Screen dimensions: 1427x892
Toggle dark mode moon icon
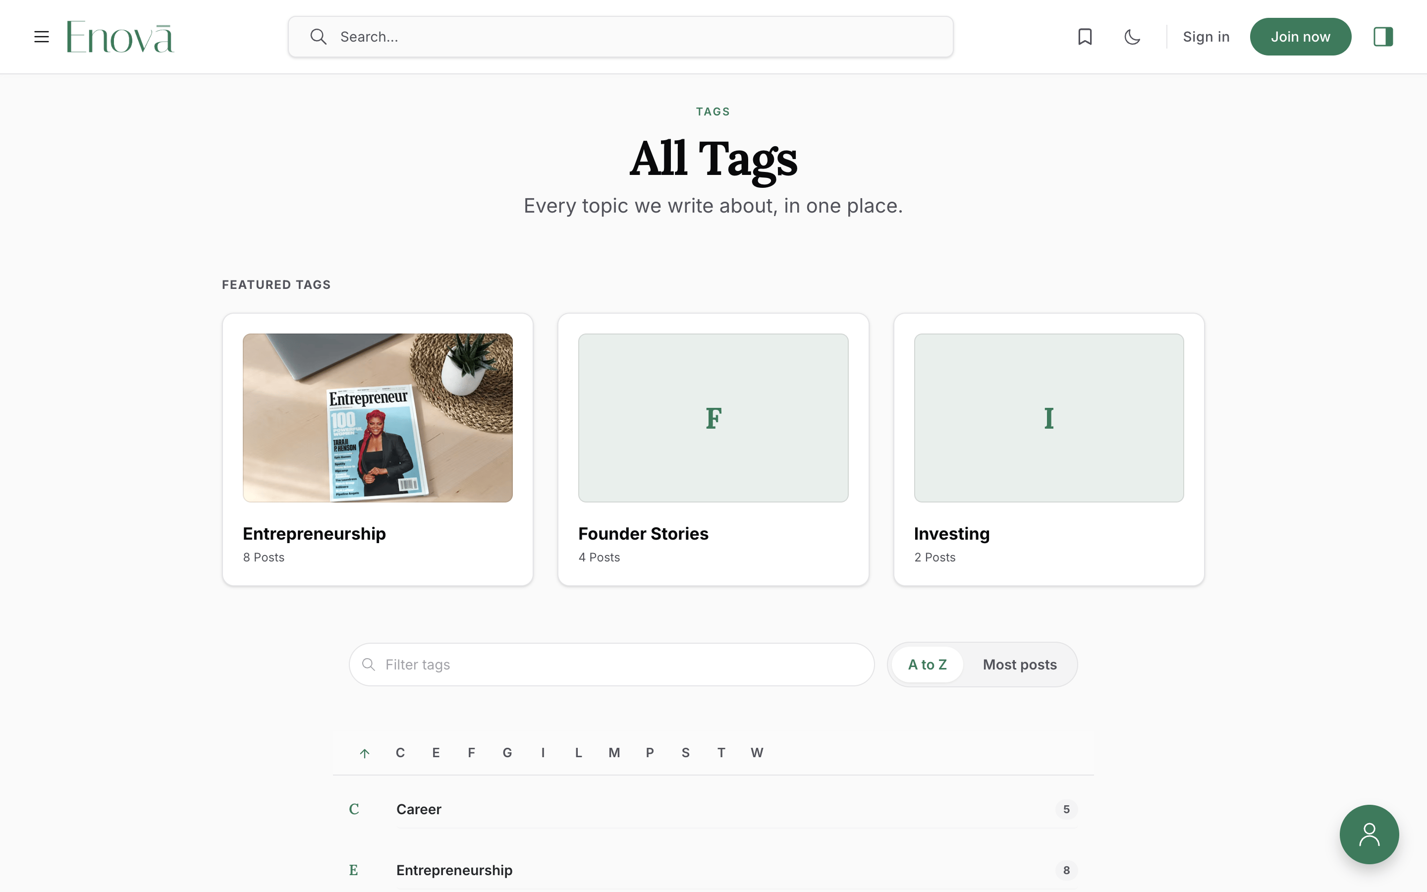1132,37
